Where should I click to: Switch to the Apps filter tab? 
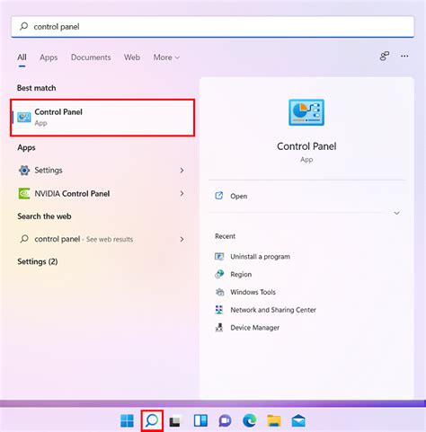click(49, 57)
